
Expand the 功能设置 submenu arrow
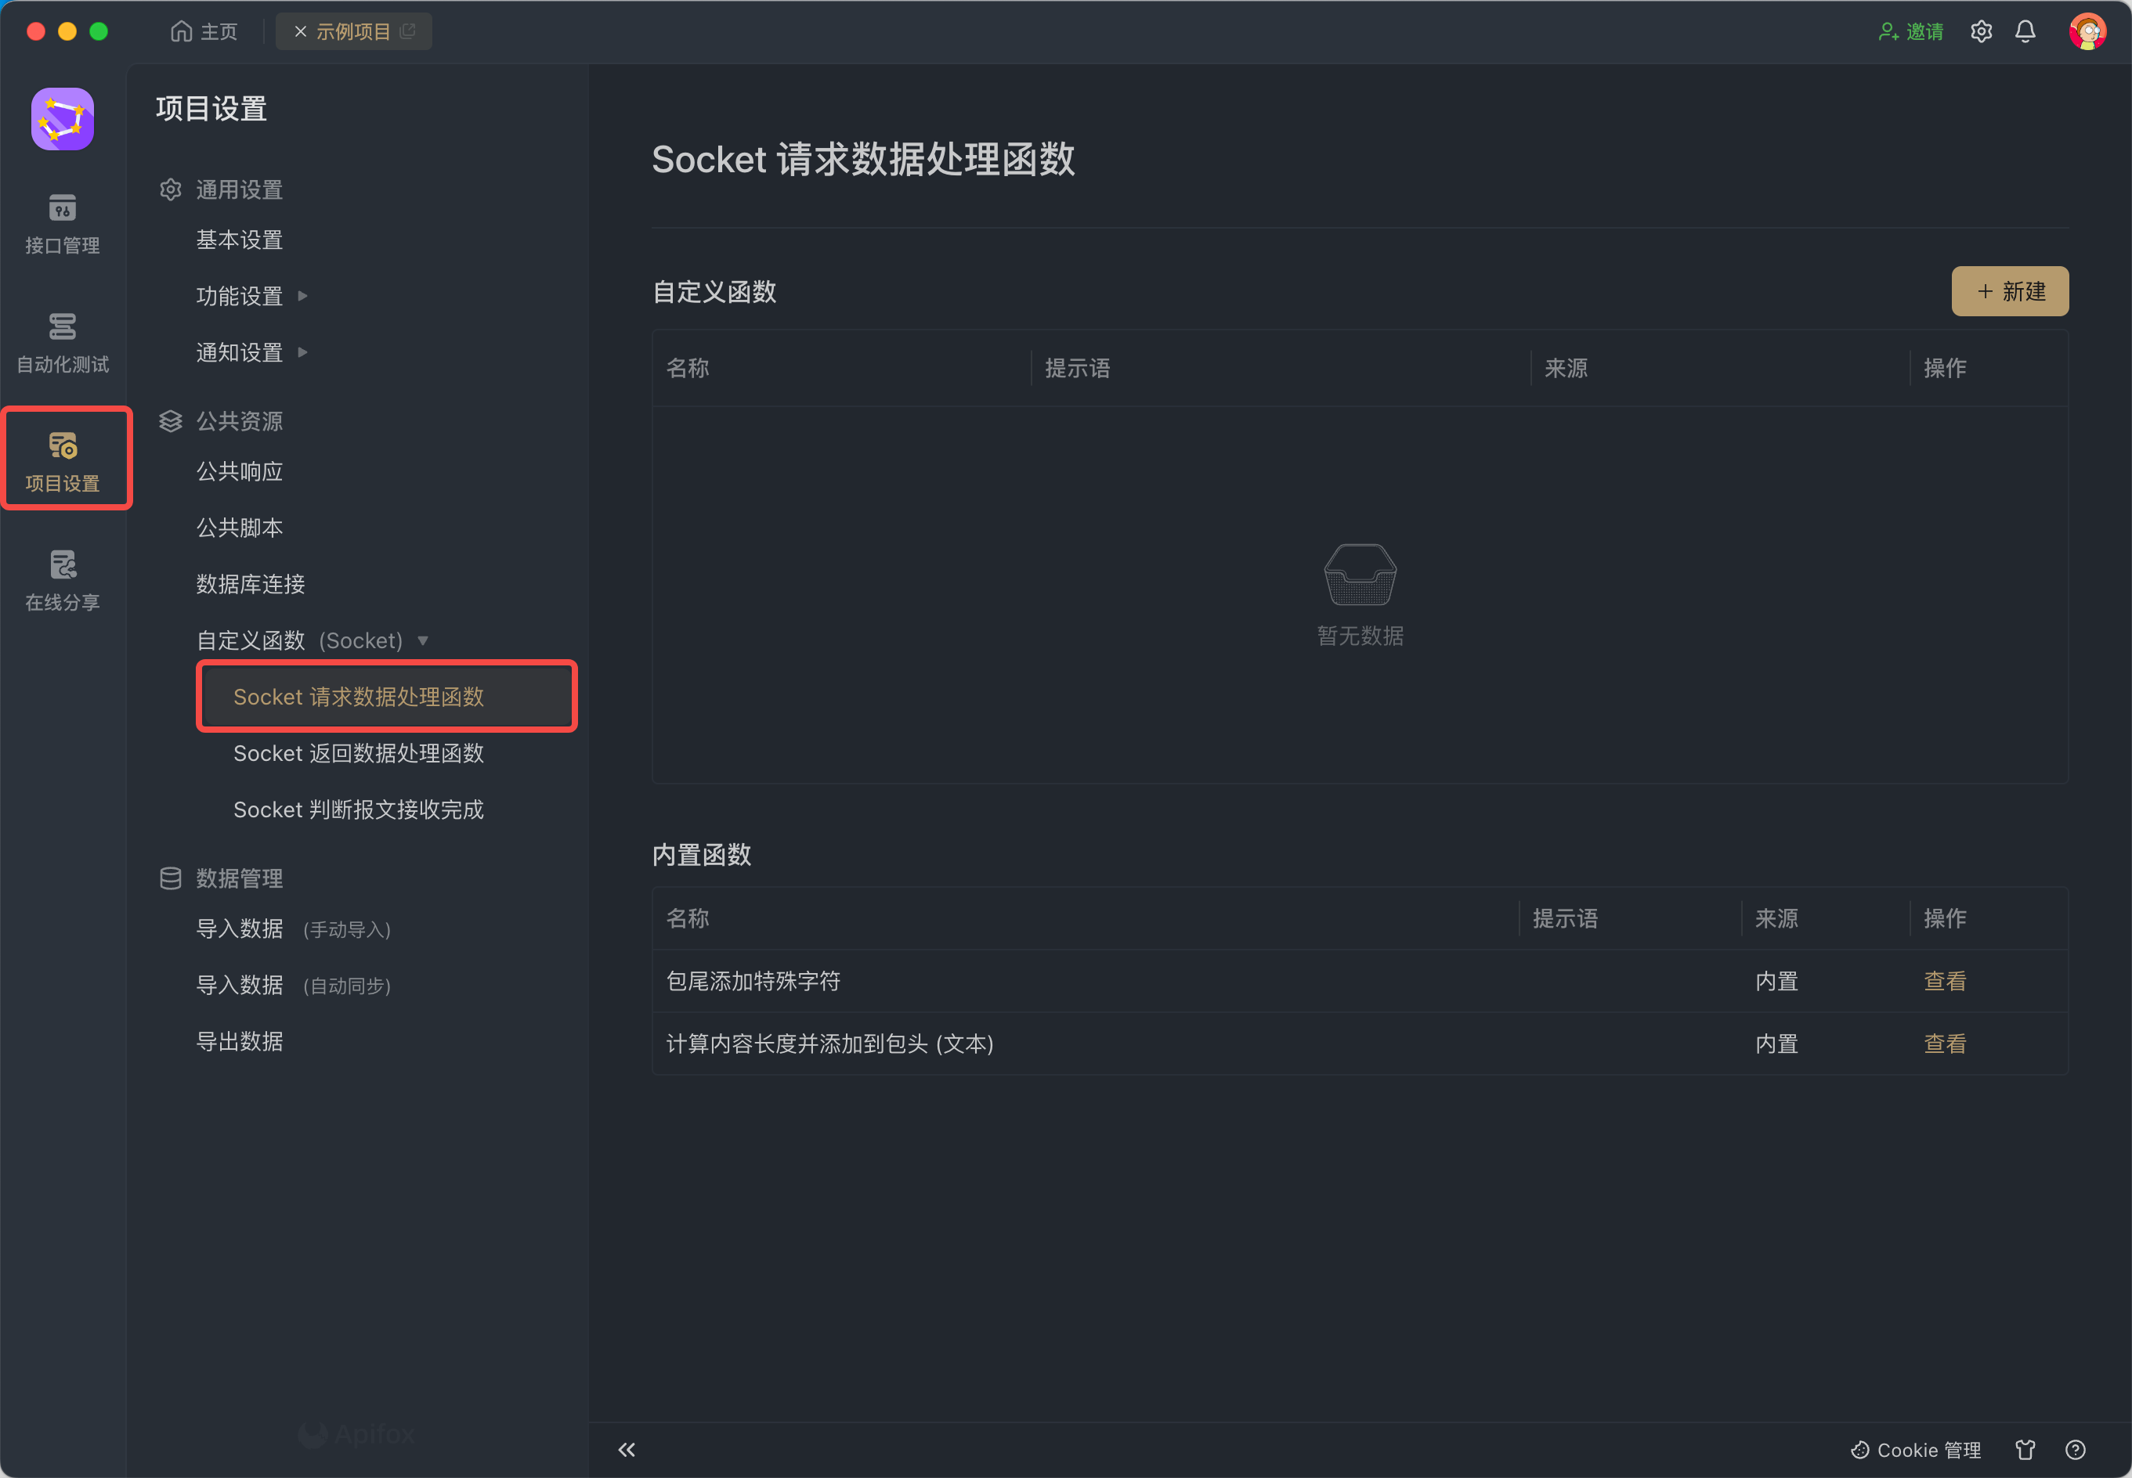point(302,297)
